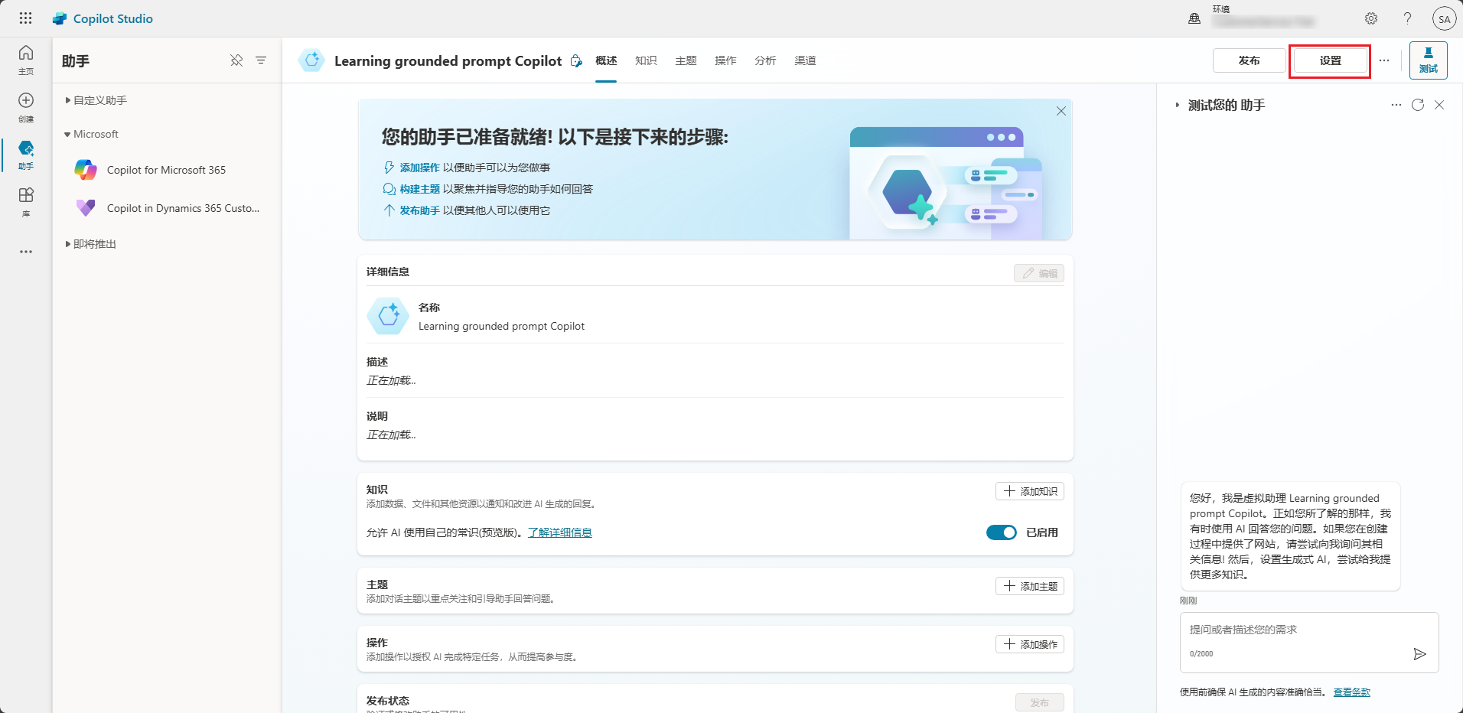1463x713 pixels.
Task: Click the 添加操作 button
Action: coord(1030,644)
